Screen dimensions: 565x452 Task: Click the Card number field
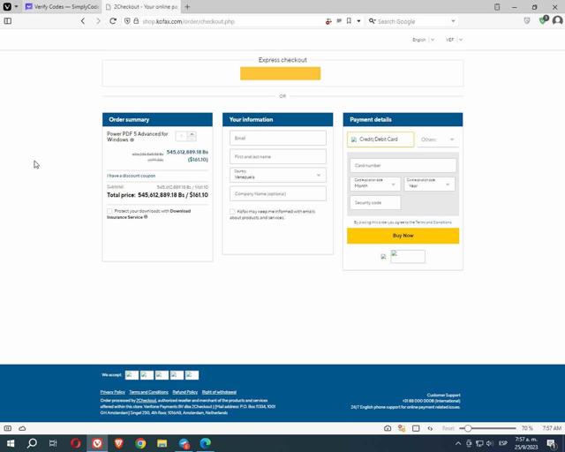(x=403, y=165)
